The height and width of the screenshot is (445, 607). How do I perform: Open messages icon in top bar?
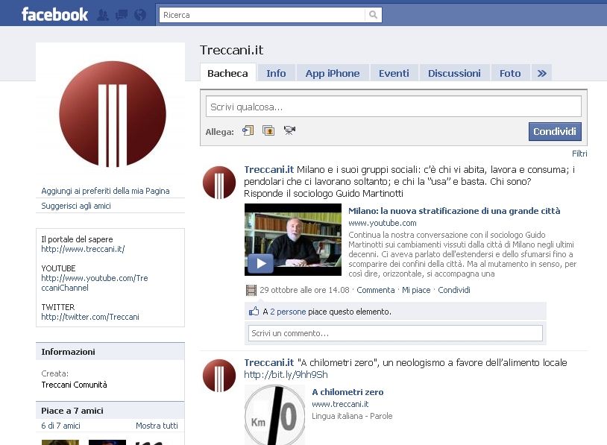pyautogui.click(x=122, y=14)
